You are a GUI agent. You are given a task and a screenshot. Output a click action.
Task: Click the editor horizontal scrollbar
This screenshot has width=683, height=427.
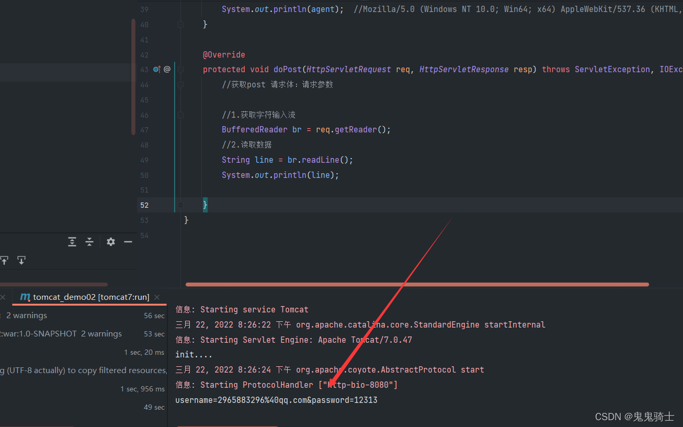[x=417, y=285]
